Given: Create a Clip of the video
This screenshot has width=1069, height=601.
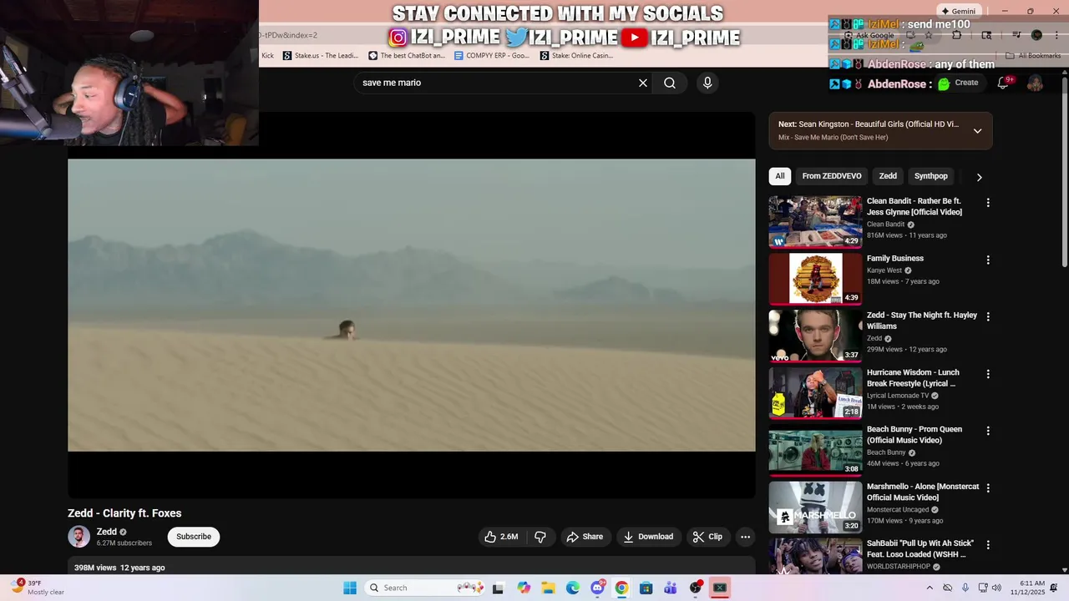Looking at the screenshot, I should (708, 537).
